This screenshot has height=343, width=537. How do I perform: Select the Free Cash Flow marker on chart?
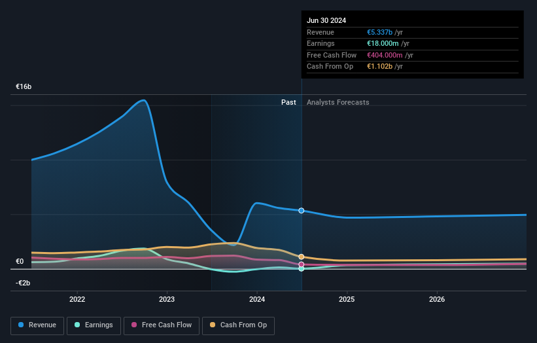(x=302, y=264)
